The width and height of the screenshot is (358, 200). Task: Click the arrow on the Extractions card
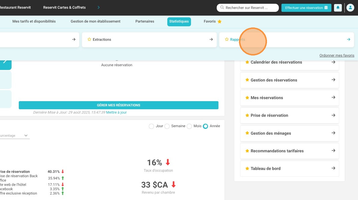click(211, 39)
